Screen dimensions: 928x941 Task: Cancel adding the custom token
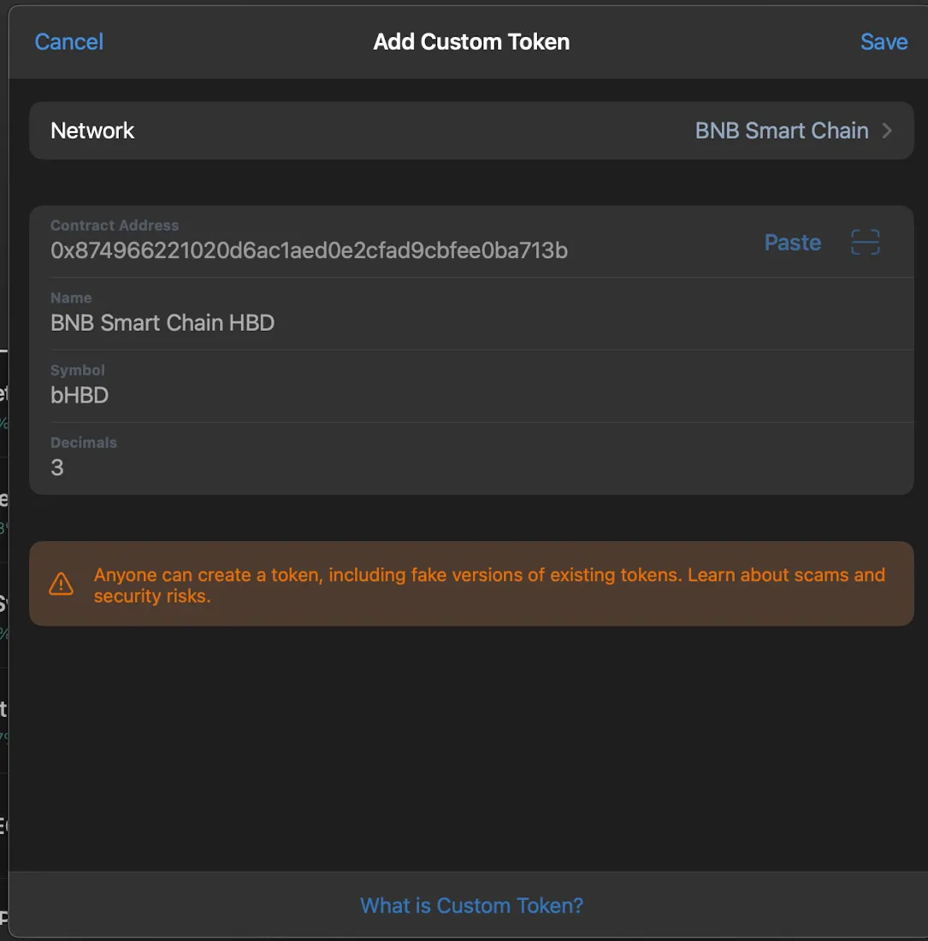click(69, 42)
